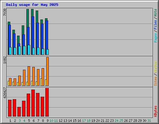The width and height of the screenshot is (159, 124).
Task: Click green day label 17
Action: (84, 121)
